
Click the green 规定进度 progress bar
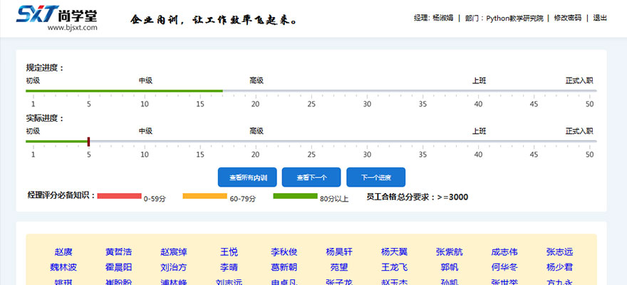point(124,91)
